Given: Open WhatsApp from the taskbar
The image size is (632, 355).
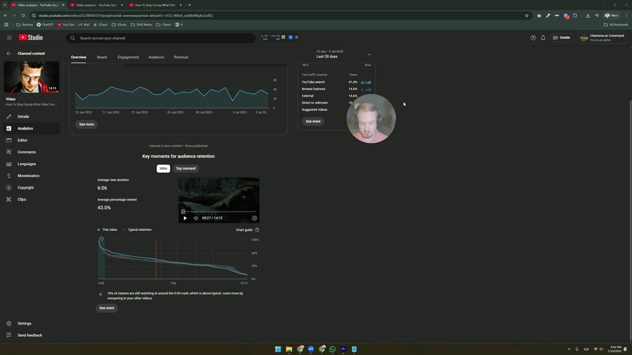Looking at the screenshot, I should click(x=332, y=349).
